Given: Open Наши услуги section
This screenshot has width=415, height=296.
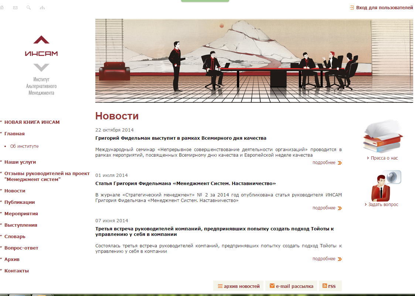Looking at the screenshot, I should [20, 162].
